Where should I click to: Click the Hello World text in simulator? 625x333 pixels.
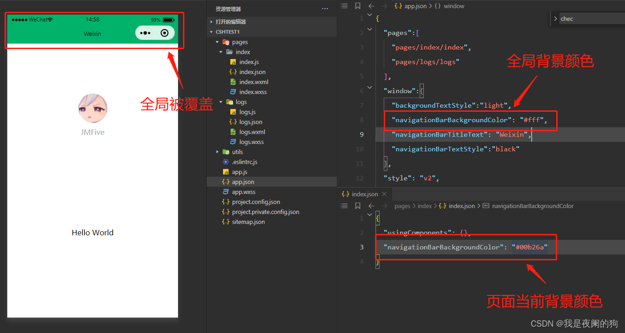coord(92,233)
